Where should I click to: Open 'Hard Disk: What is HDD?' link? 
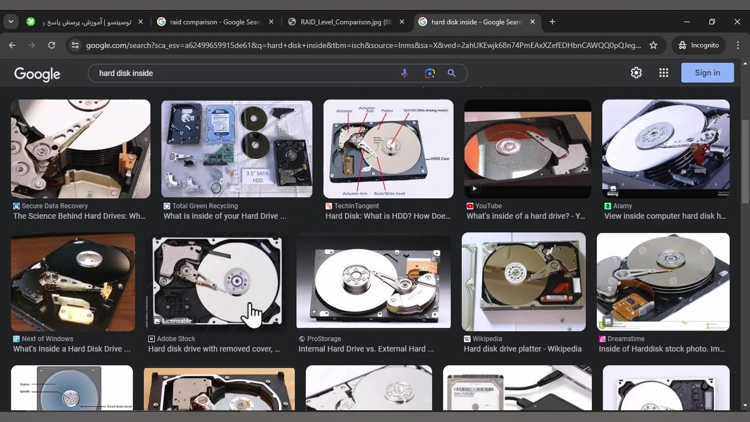pyautogui.click(x=388, y=216)
